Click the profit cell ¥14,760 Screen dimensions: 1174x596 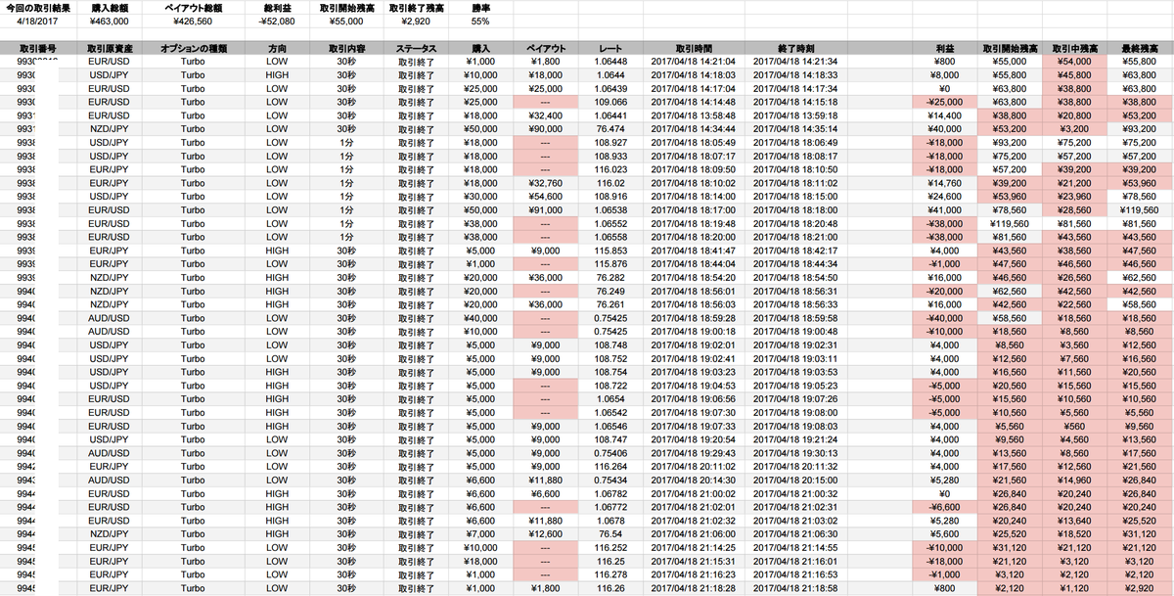click(943, 182)
